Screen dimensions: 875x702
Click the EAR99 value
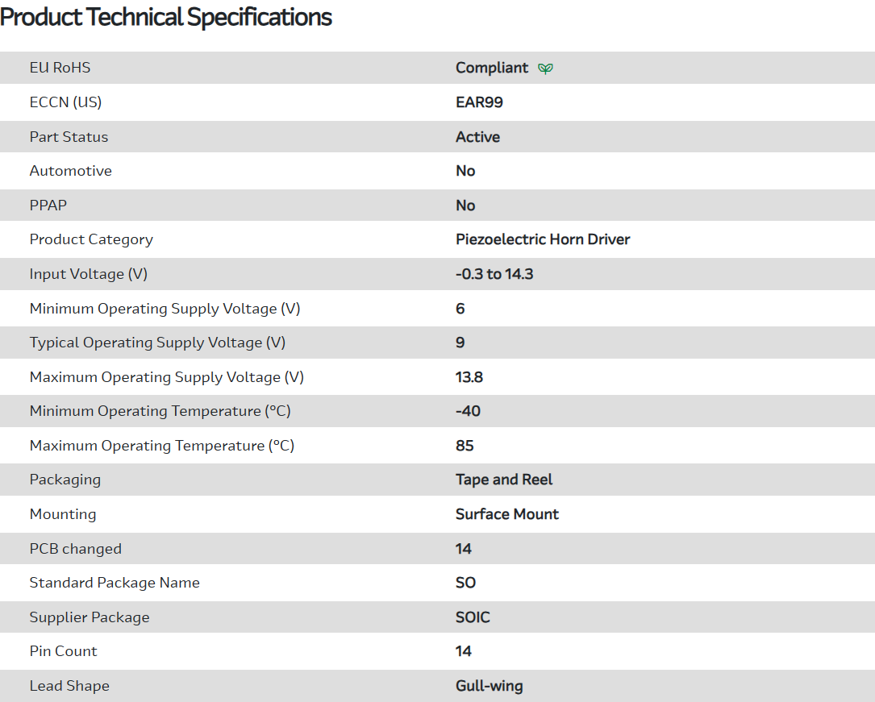[x=479, y=102]
